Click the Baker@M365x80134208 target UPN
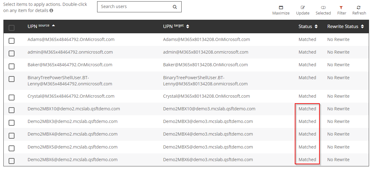This screenshot has width=374, height=171. pyautogui.click(x=205, y=65)
